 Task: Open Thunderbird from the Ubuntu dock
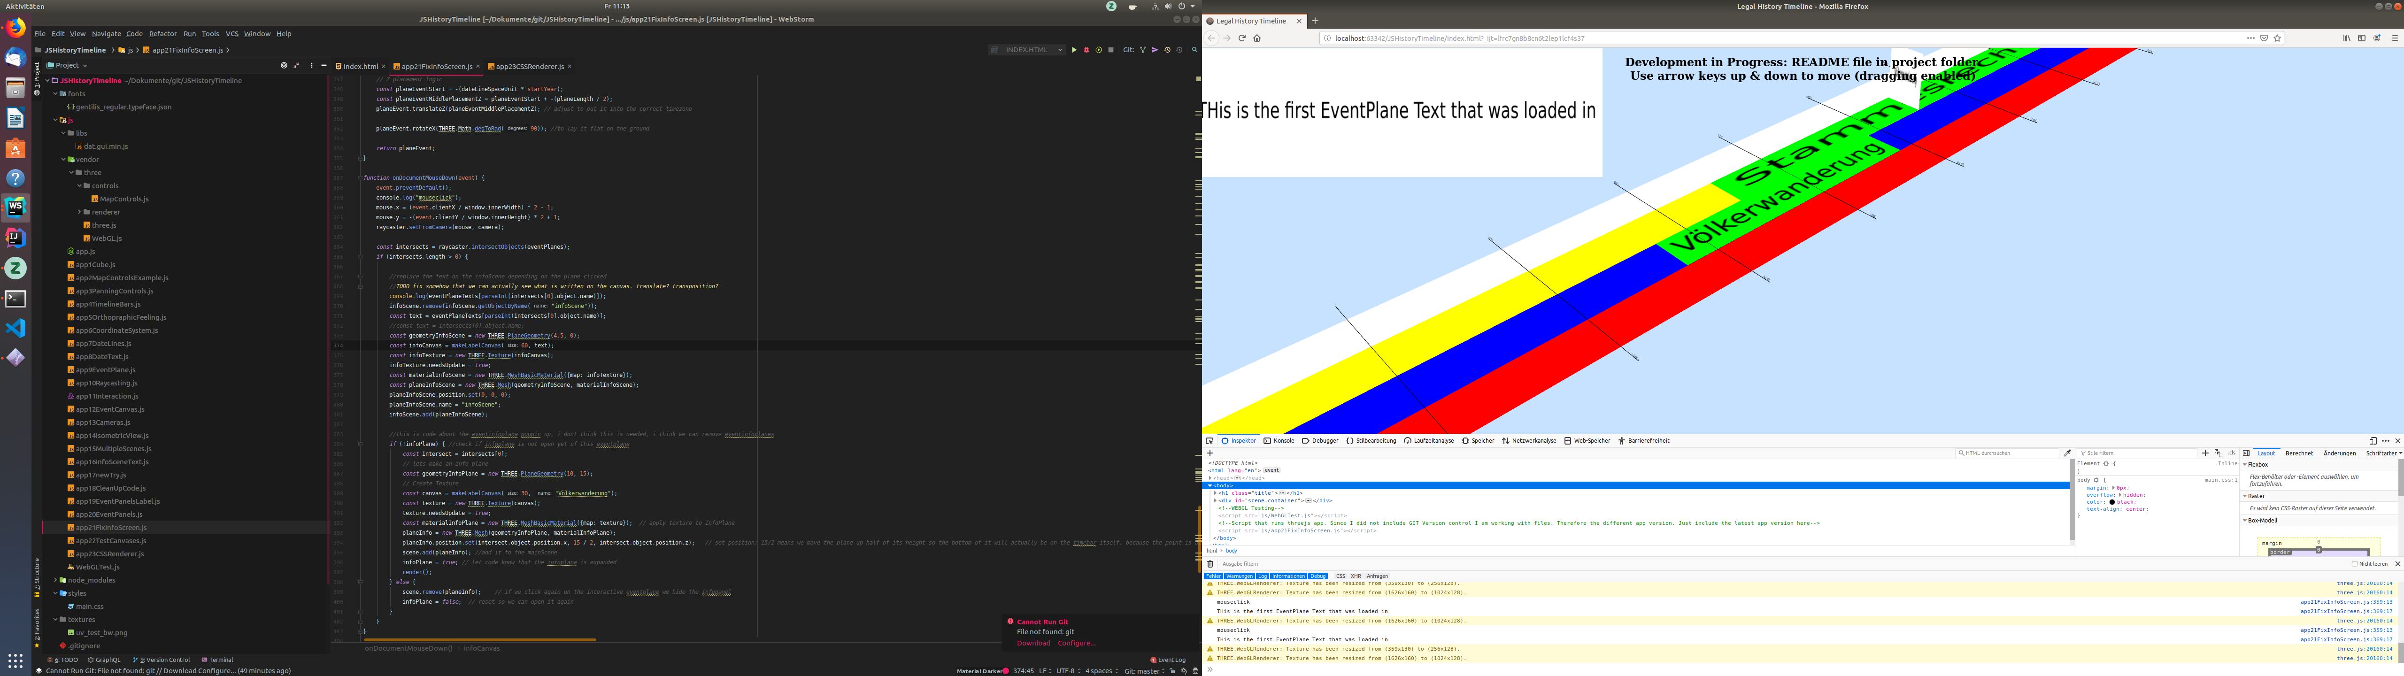click(x=16, y=58)
